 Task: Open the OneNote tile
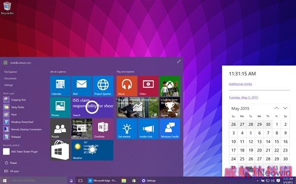pyautogui.click(x=103, y=129)
